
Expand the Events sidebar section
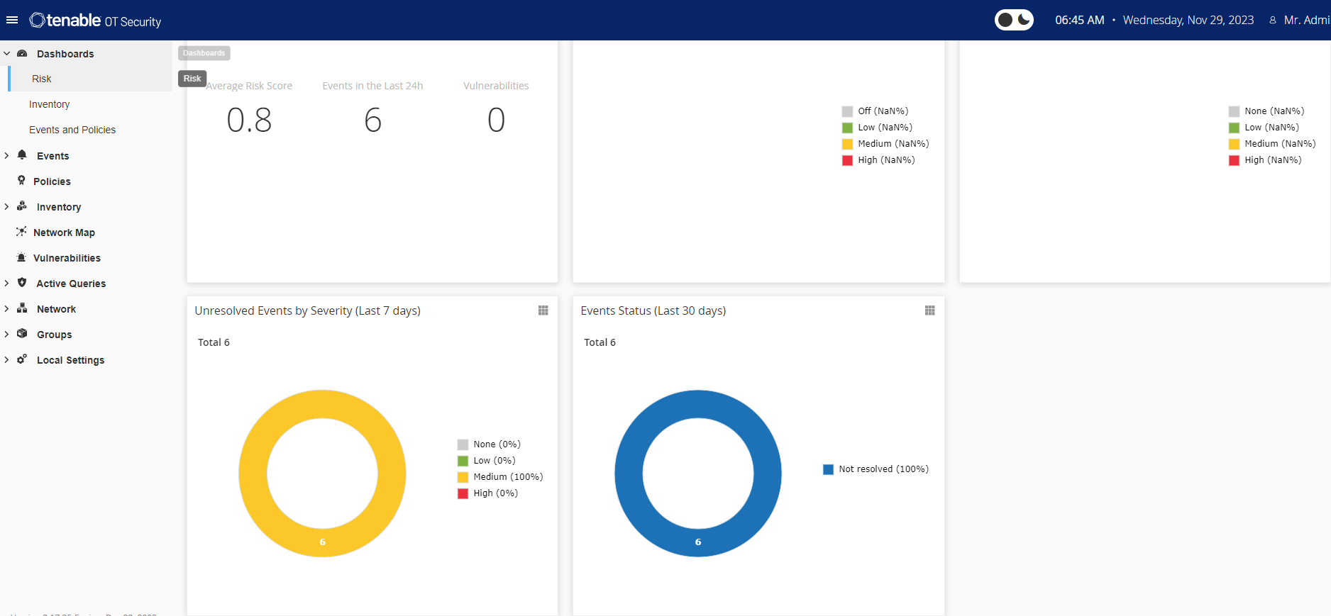click(7, 156)
